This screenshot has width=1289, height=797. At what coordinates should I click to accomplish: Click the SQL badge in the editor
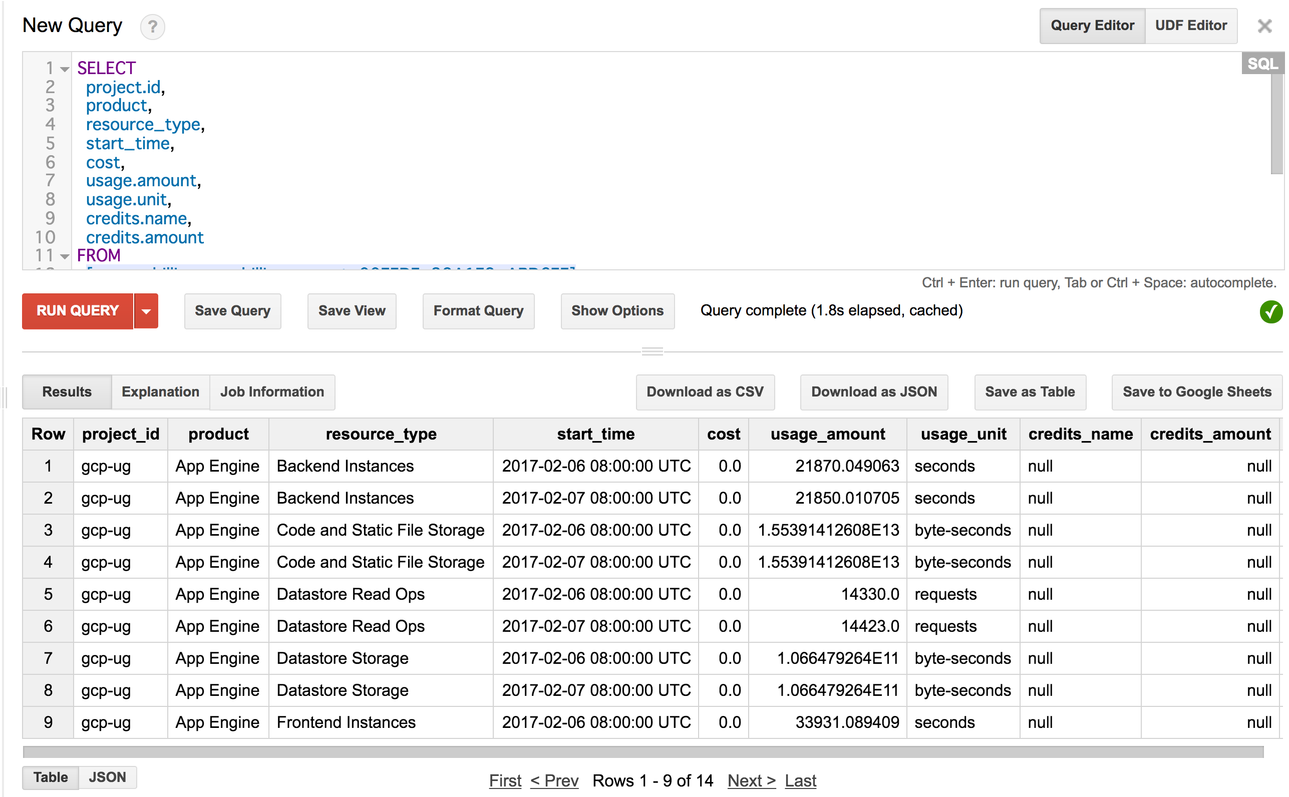click(x=1262, y=64)
